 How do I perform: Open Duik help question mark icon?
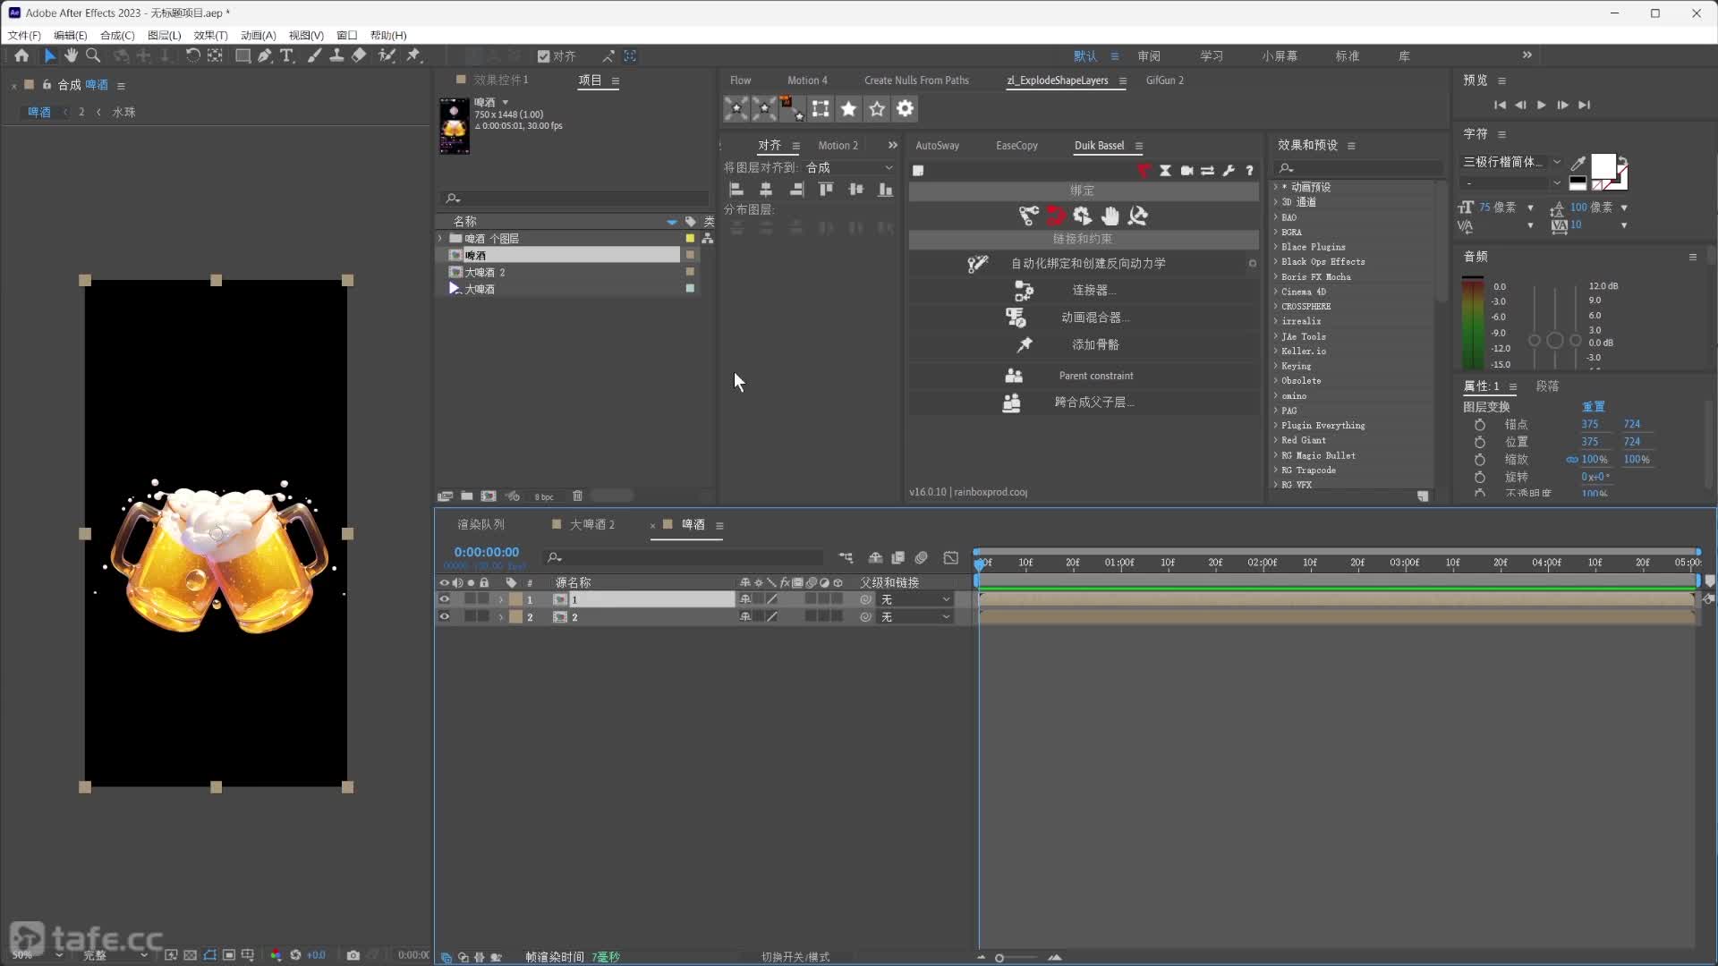pyautogui.click(x=1249, y=171)
